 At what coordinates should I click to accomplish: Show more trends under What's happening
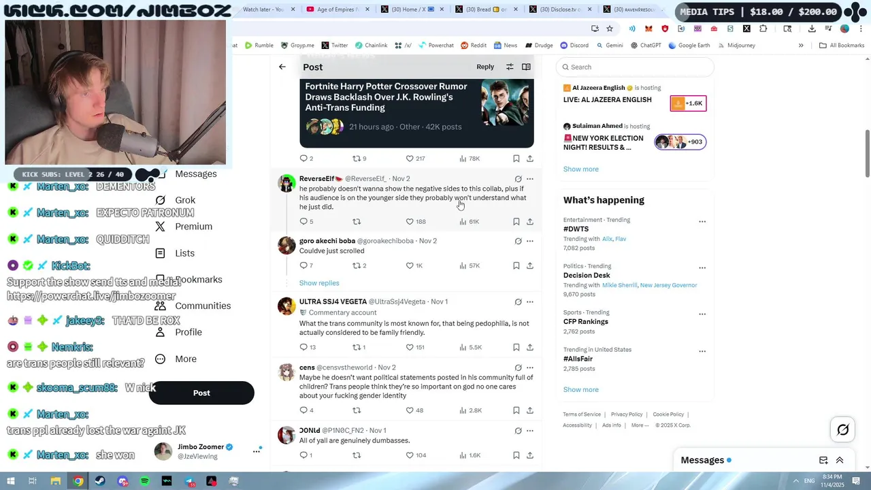click(581, 390)
